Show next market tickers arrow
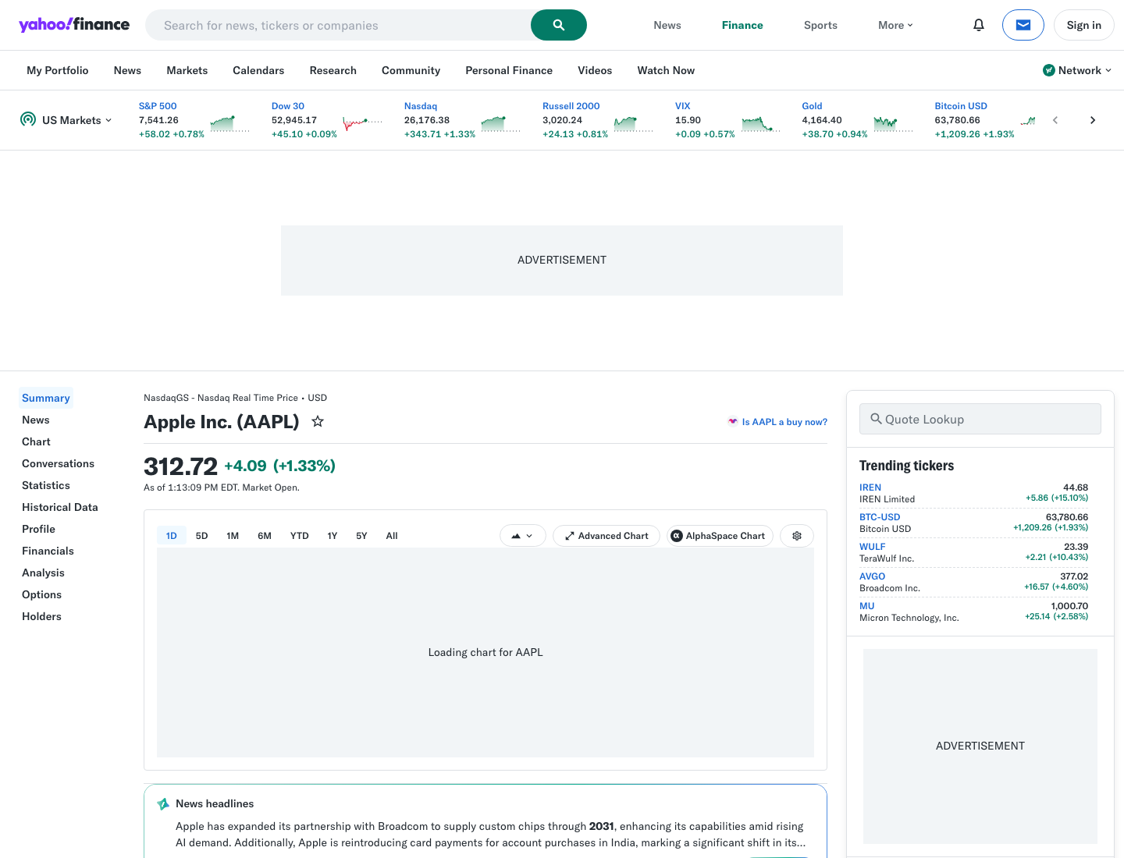 [1093, 120]
